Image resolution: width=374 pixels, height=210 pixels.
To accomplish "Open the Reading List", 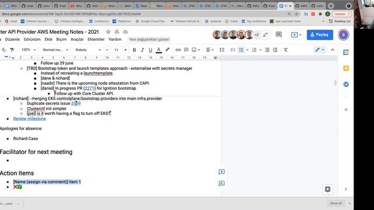I will tap(340, 21).
